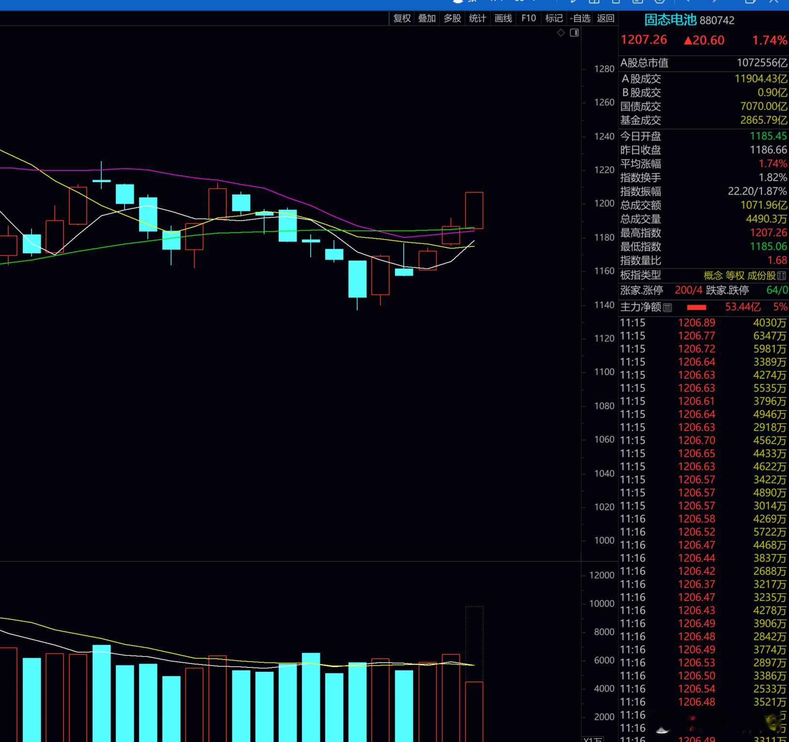The height and width of the screenshot is (742, 789).
Task: Open the 复权 toolbar option
Action: point(402,18)
